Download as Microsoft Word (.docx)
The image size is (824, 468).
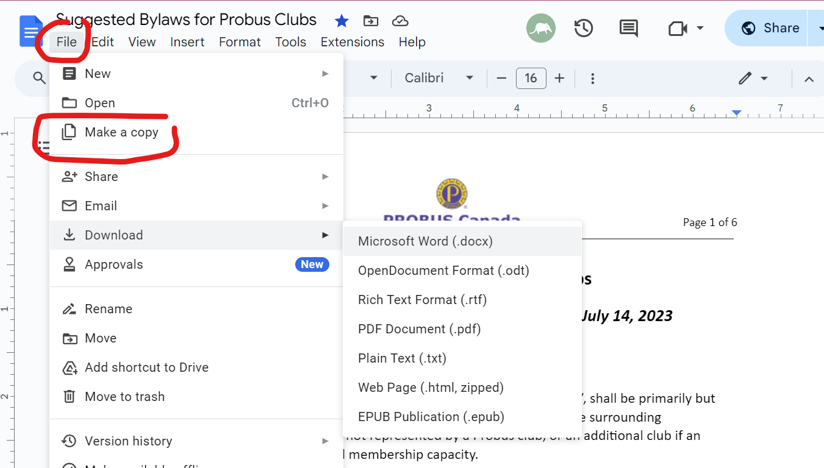tap(462, 241)
